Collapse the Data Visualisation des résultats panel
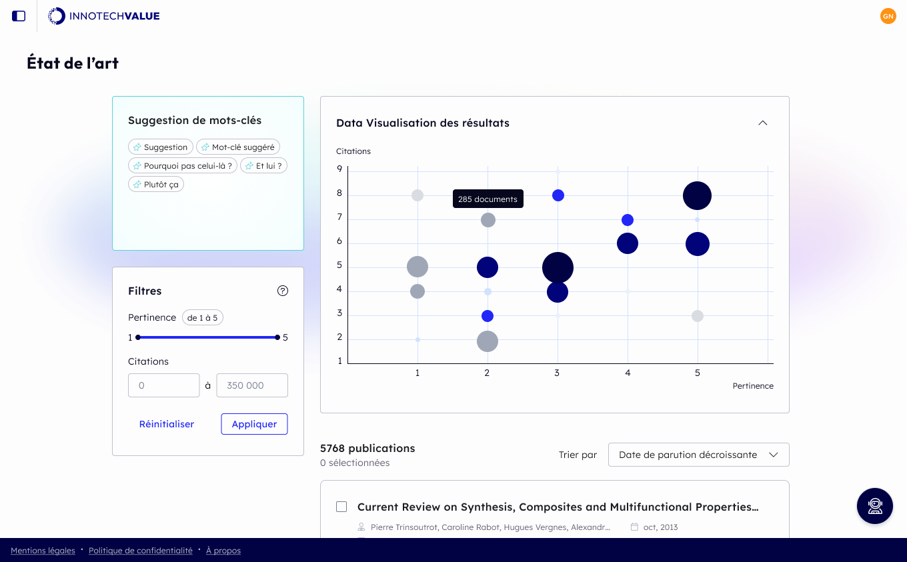Viewport: 907px width, 562px height. pyautogui.click(x=762, y=123)
